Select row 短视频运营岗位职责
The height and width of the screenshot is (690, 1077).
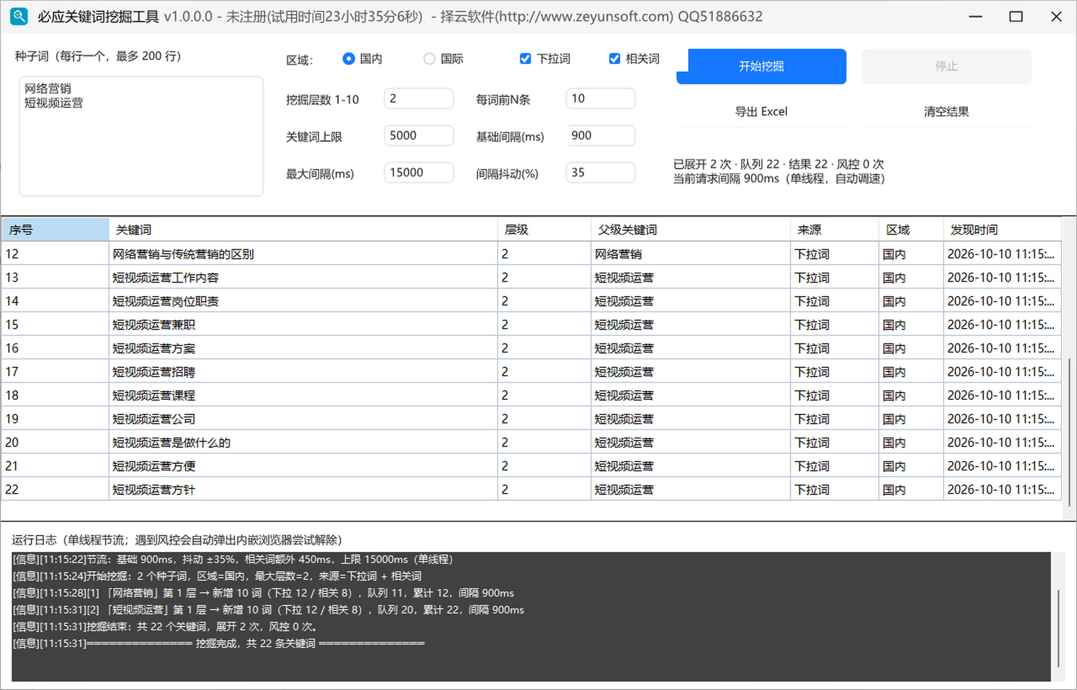[x=531, y=301]
